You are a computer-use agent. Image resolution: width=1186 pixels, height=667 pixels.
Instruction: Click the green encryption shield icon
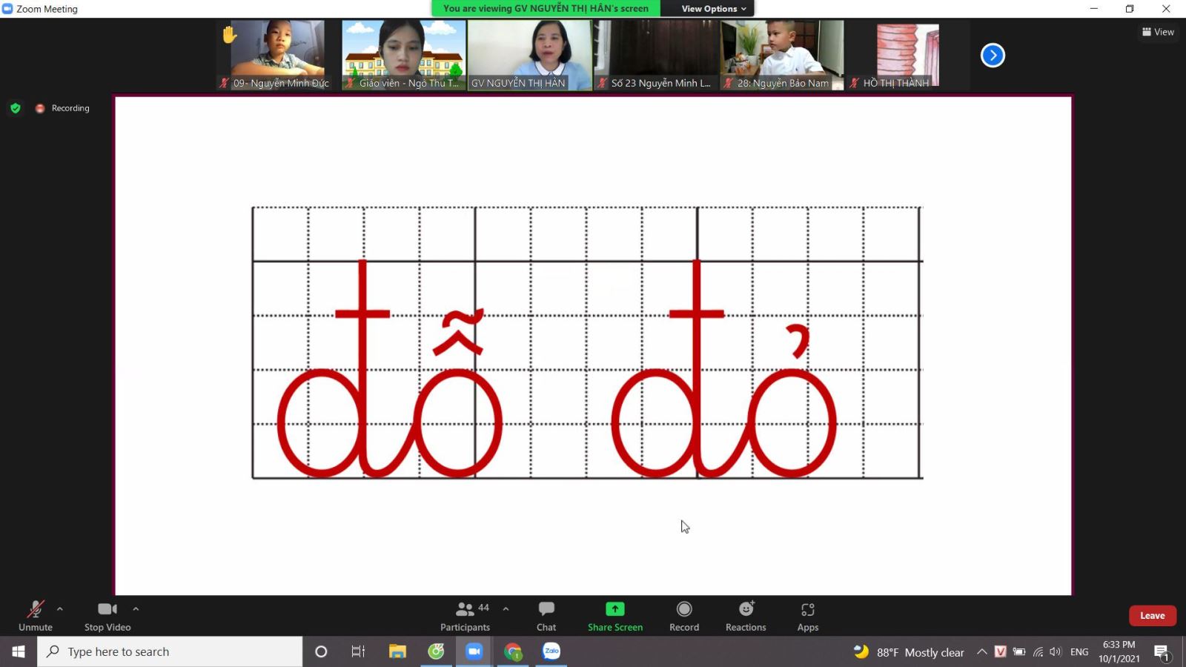coord(16,108)
